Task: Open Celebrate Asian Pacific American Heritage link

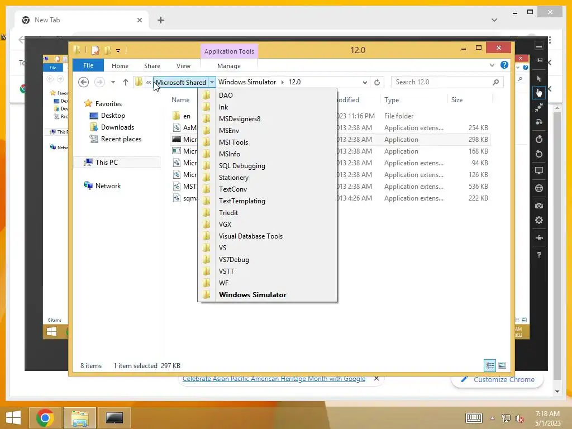Action: click(x=274, y=379)
